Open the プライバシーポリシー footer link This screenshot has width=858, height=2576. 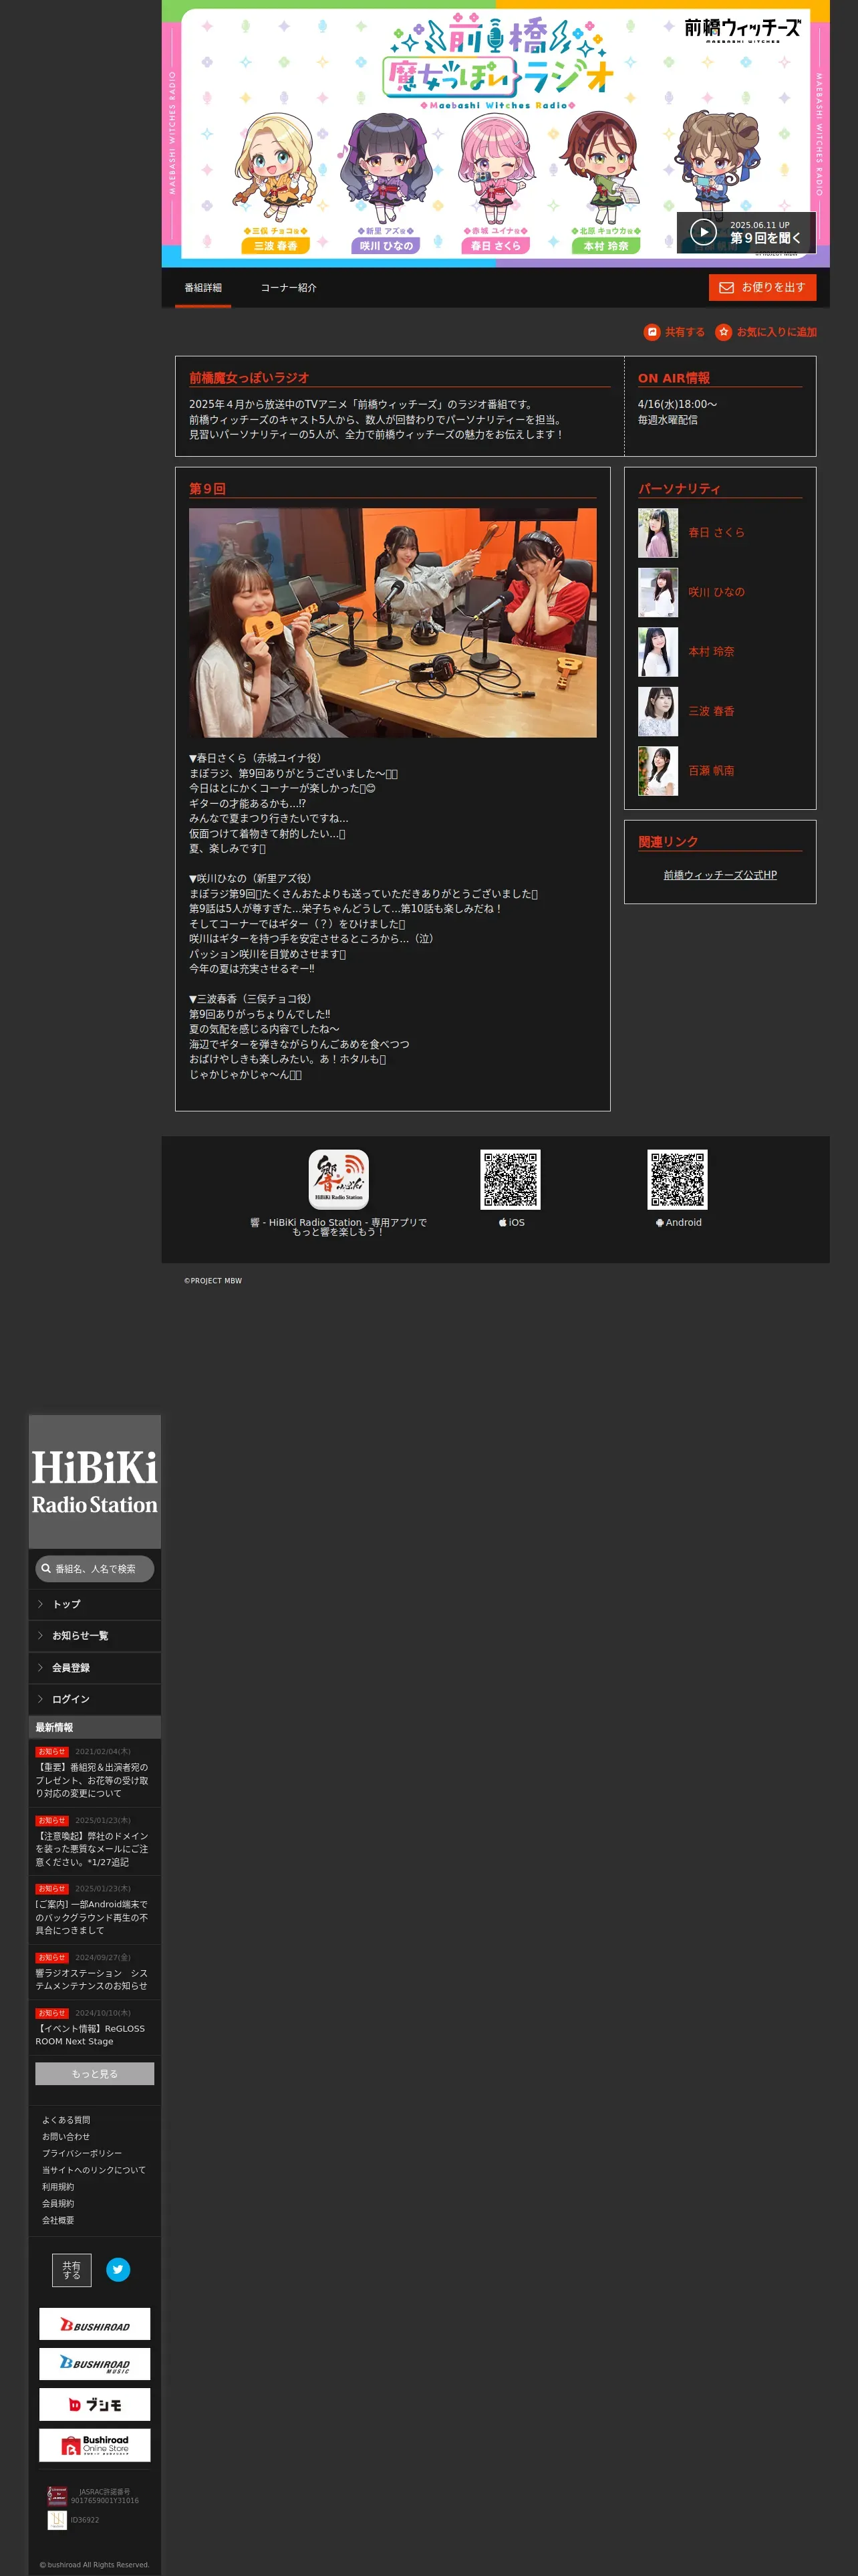point(82,2154)
